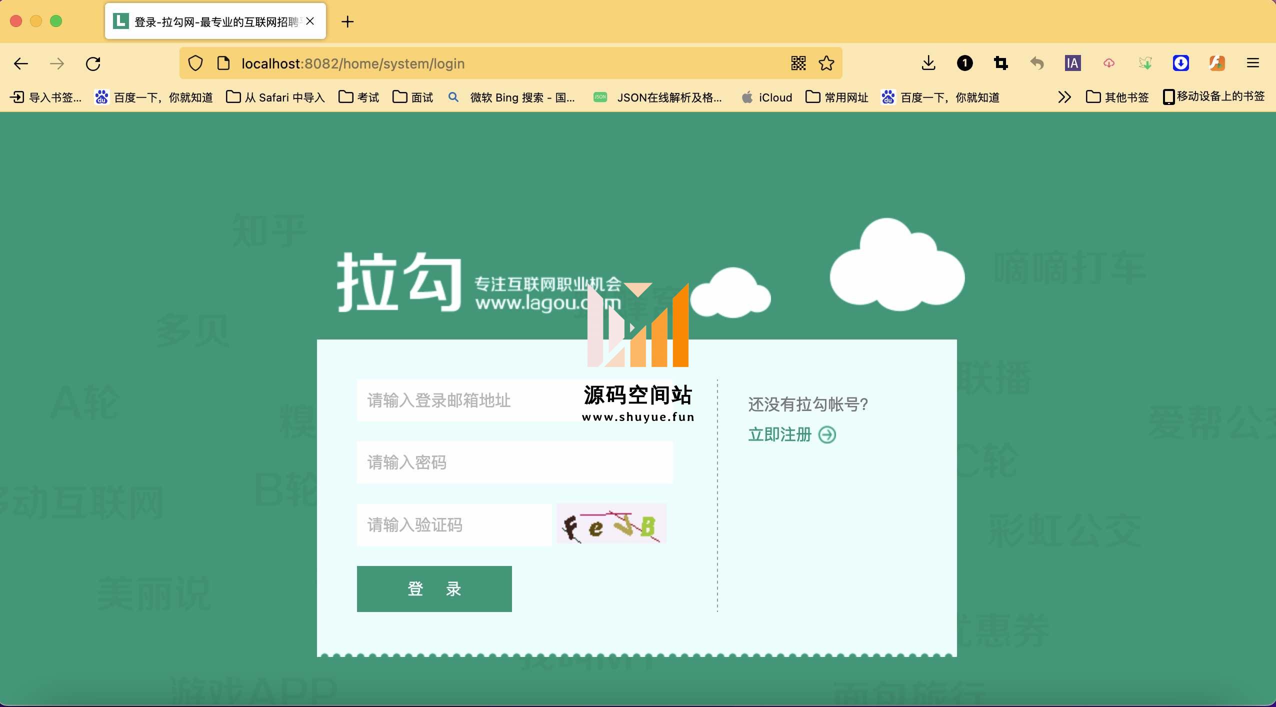The image size is (1276, 707).
Task: Open the 百度一下 bookmark right of 常用网址
Action: 940,97
